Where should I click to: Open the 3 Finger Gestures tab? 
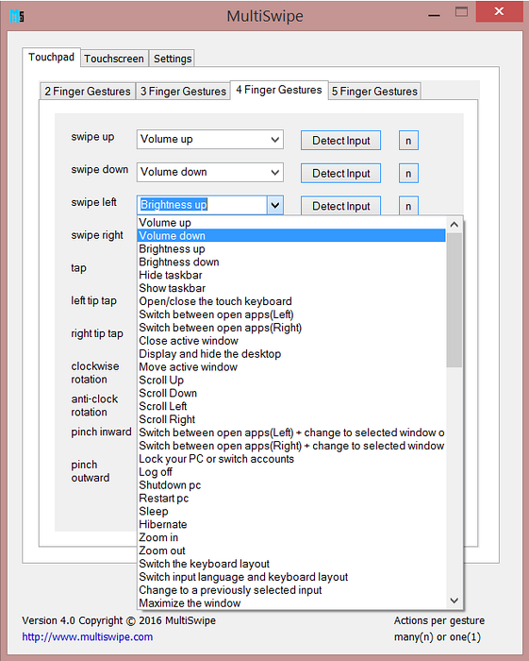[183, 92]
